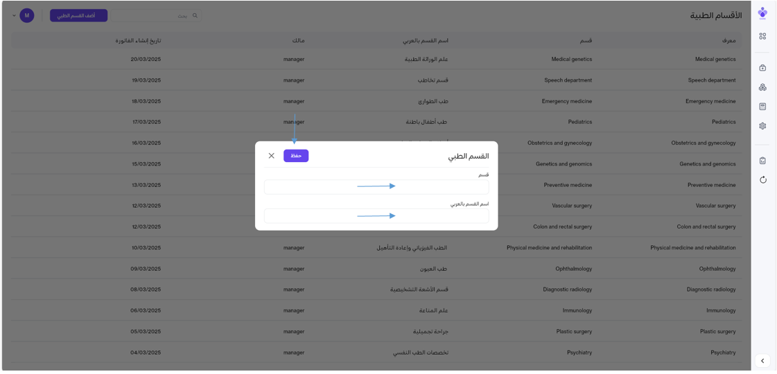This screenshot has width=777, height=374.
Task: Open the stacked cubes sidebar icon
Action: point(762,87)
